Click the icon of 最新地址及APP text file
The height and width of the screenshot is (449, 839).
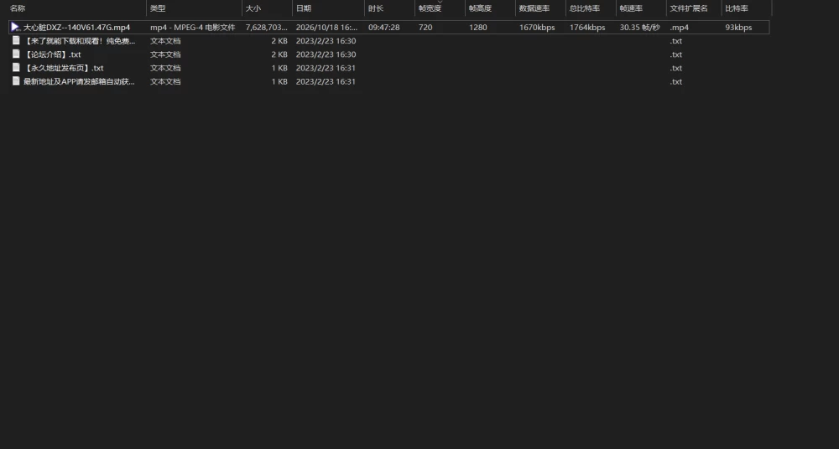click(x=16, y=81)
